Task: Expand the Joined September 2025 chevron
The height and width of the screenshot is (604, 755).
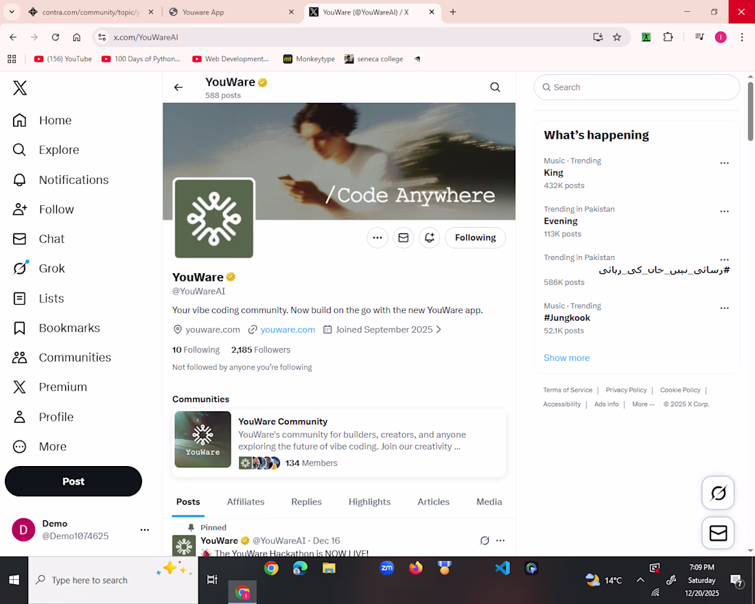Action: coord(439,329)
